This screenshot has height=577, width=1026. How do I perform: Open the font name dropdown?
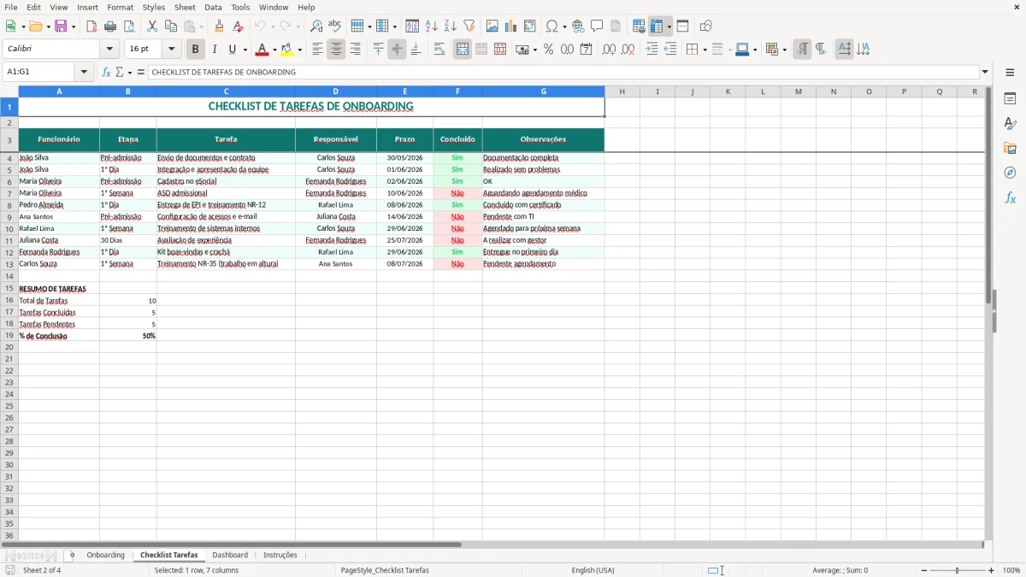pyautogui.click(x=109, y=50)
